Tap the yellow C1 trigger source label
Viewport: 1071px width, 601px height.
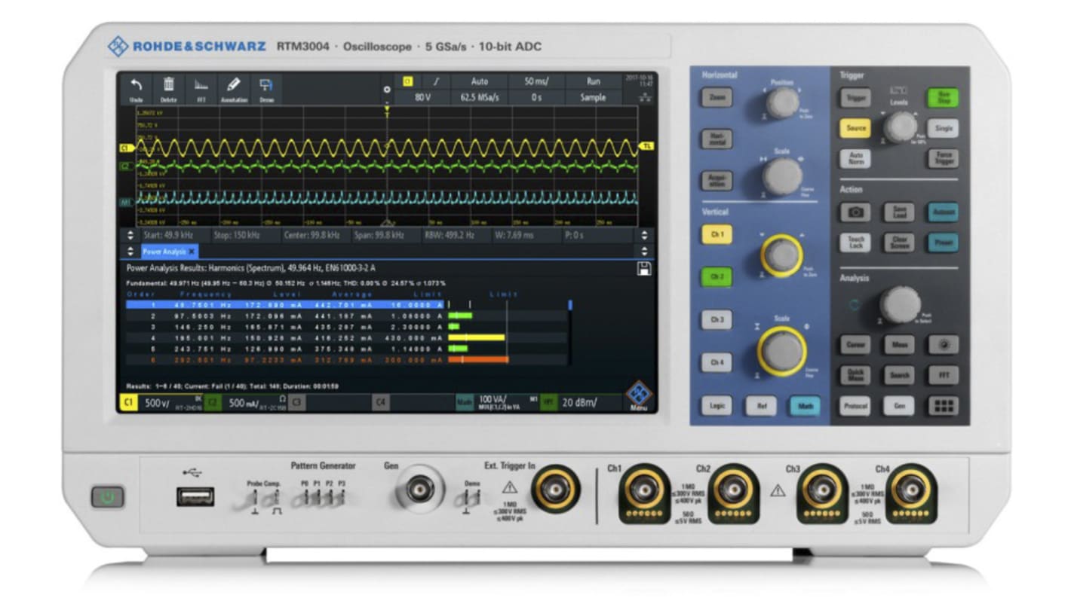coord(408,81)
